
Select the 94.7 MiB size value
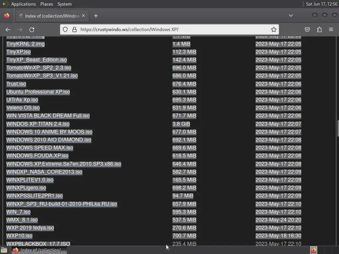[x=183, y=196]
